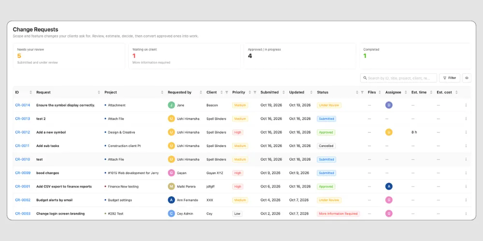The height and width of the screenshot is (241, 483).
Task: Sort table by Request column
Action: (99, 92)
